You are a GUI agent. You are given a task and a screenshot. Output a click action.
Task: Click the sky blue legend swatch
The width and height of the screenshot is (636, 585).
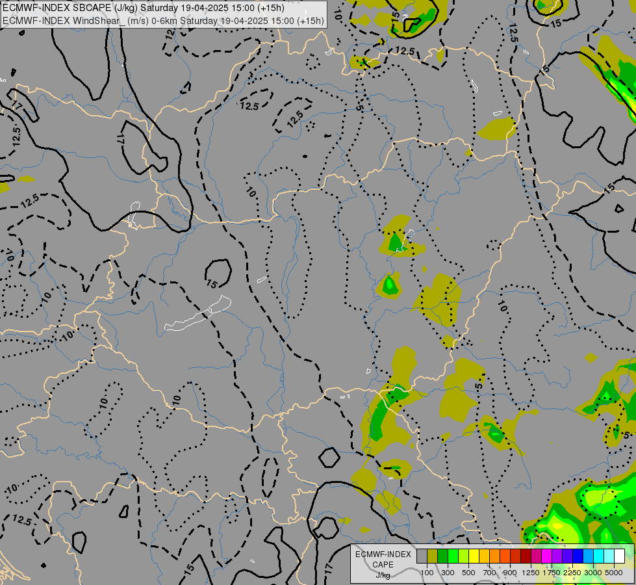tap(588, 556)
